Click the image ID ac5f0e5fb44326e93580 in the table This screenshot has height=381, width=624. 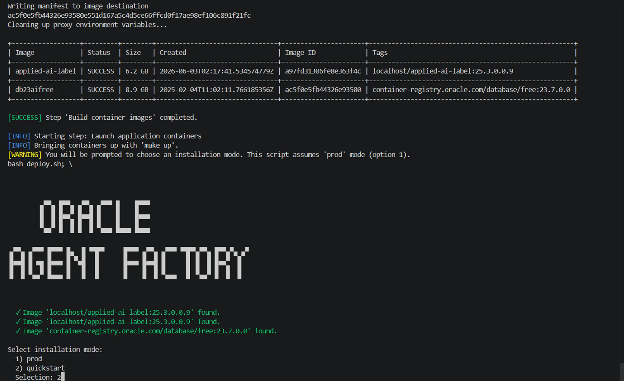(x=323, y=89)
